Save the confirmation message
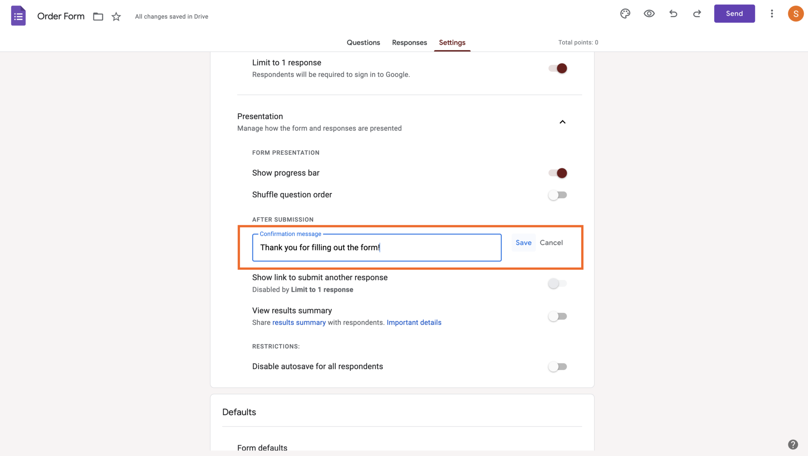 pyautogui.click(x=523, y=242)
